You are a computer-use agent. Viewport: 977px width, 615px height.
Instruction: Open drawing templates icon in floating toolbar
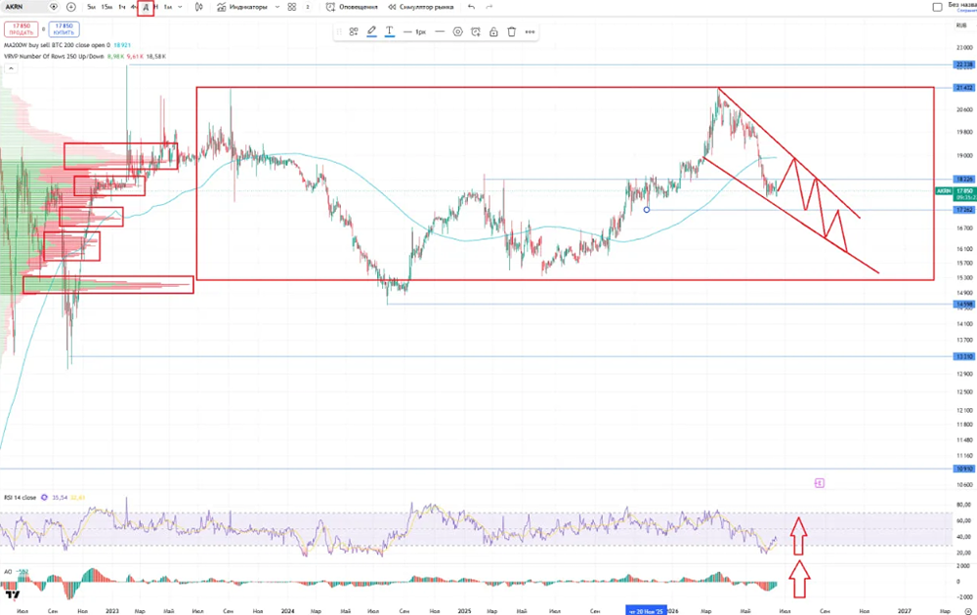pyautogui.click(x=354, y=32)
